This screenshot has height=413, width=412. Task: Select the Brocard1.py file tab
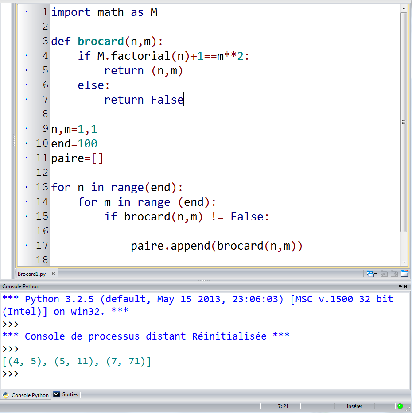32,274
